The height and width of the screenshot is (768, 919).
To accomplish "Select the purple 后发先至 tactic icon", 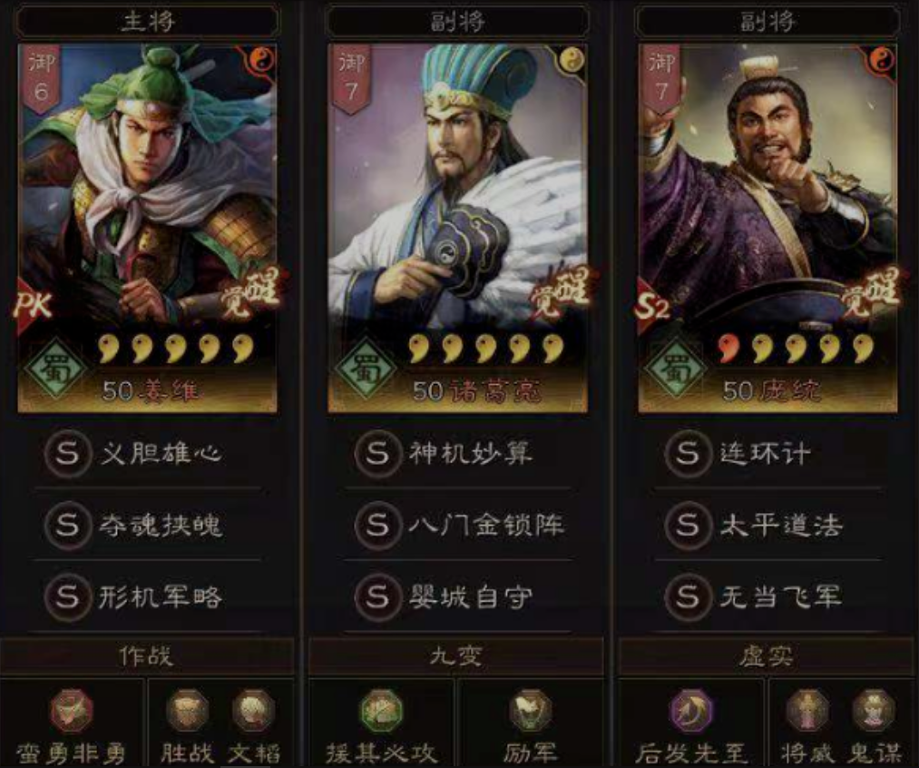I will (x=691, y=711).
